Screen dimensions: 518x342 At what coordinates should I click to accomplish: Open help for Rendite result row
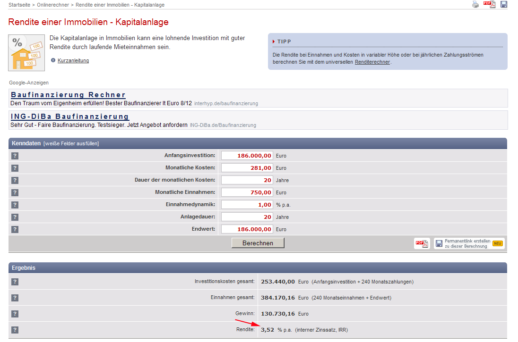(15, 330)
